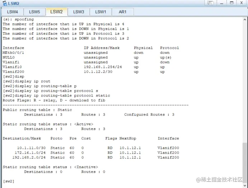This screenshot has width=248, height=188.
Task: Click the '<Inactive>' status text
Action: (x=86, y=167)
